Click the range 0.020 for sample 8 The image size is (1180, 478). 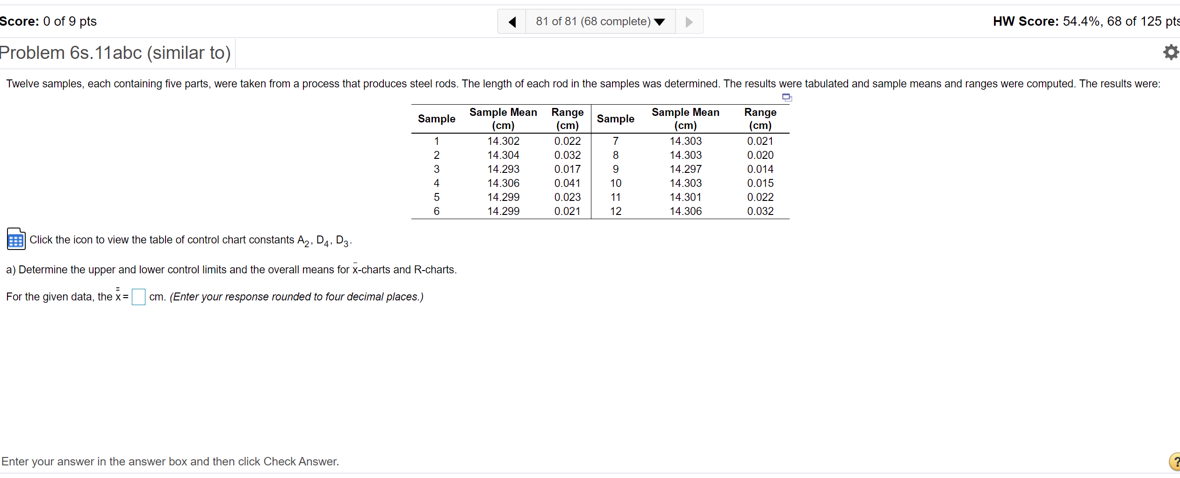click(x=760, y=155)
